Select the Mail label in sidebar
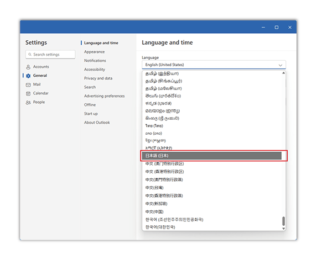 click(x=37, y=84)
